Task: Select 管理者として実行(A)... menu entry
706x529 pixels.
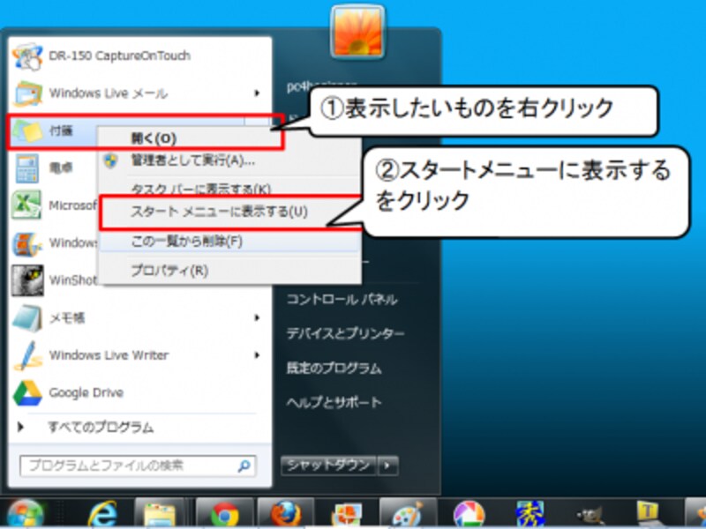Action: click(x=192, y=160)
